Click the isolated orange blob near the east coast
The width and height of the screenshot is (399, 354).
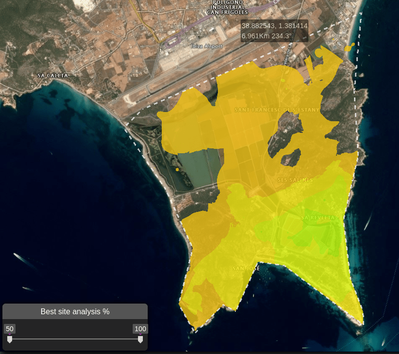coord(348,48)
